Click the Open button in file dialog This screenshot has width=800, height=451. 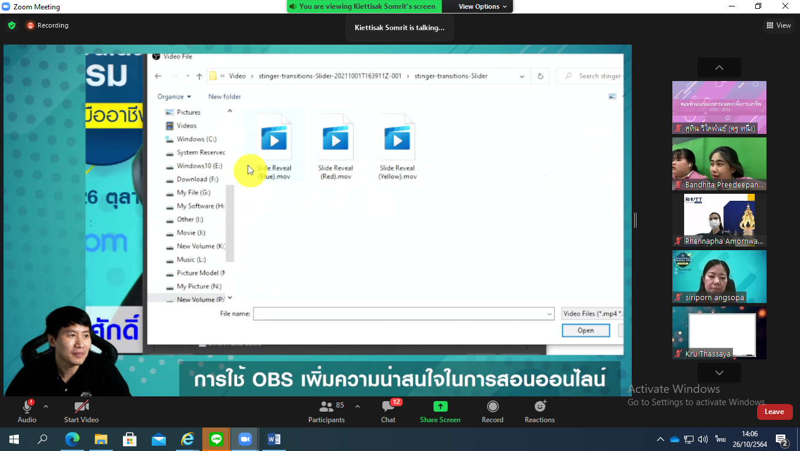(586, 330)
